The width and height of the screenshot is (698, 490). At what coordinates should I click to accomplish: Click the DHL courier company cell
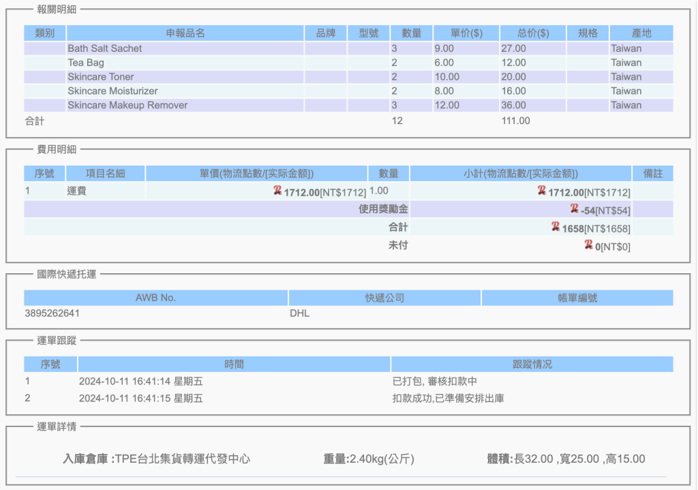(x=300, y=313)
